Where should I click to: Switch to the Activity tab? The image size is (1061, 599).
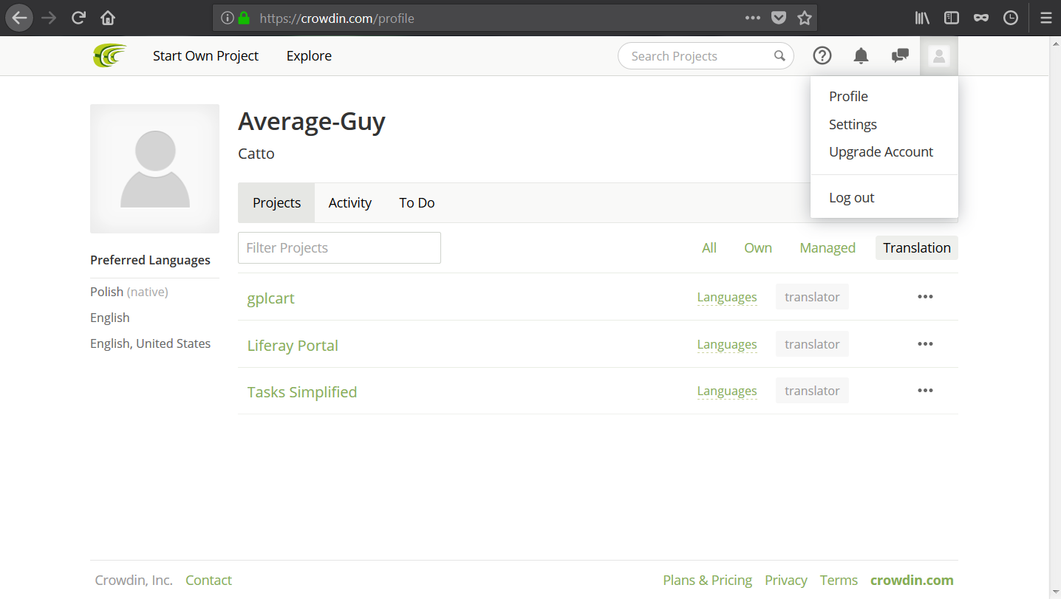[x=349, y=203]
